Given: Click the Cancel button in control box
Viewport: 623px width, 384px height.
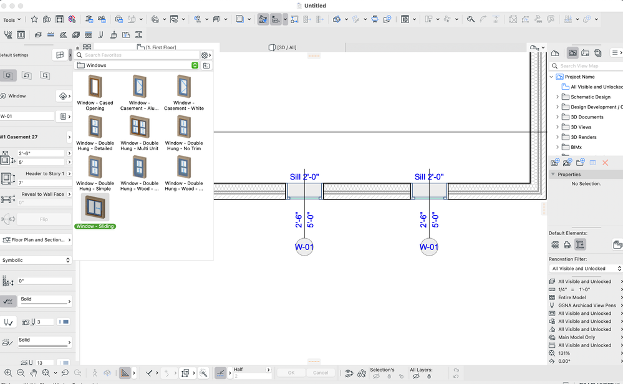Looking at the screenshot, I should (321, 373).
